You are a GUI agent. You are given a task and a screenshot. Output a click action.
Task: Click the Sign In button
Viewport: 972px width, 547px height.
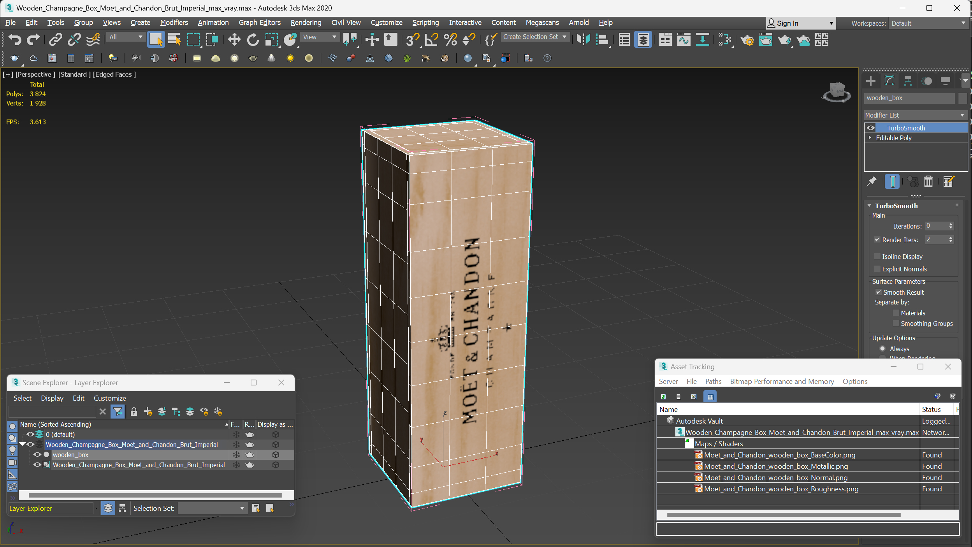800,23
